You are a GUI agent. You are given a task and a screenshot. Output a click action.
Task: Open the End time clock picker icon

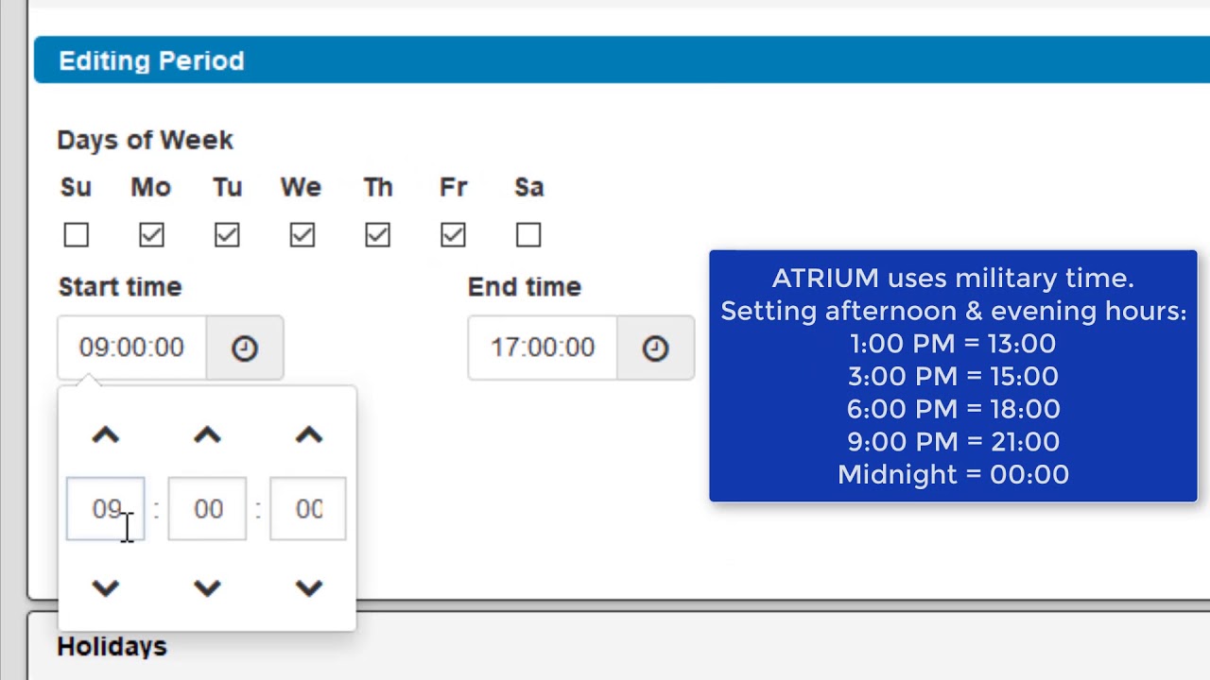[x=655, y=348]
